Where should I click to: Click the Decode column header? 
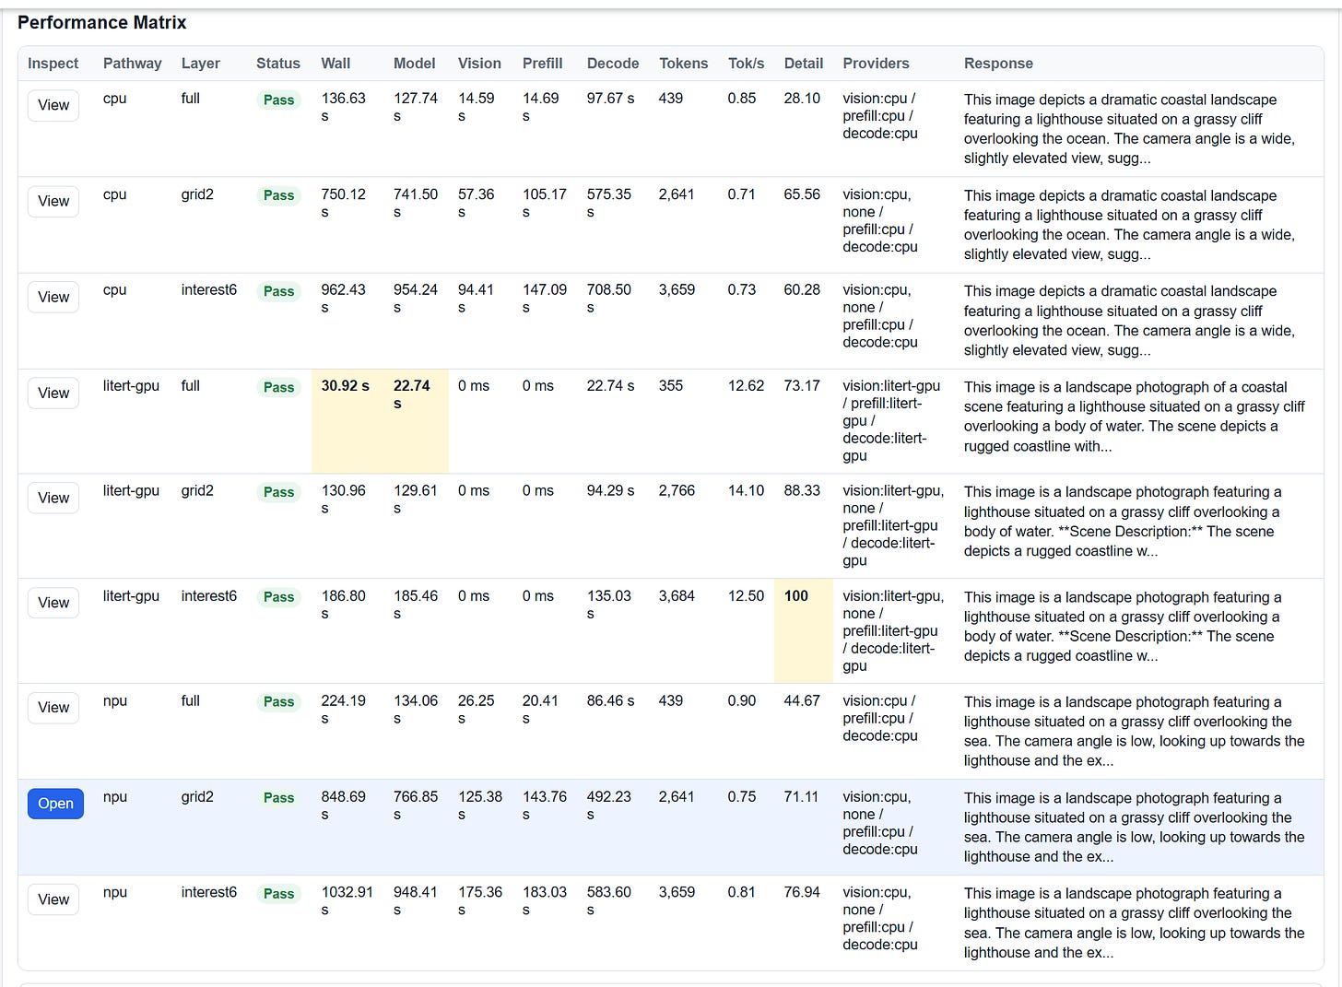[x=613, y=64]
